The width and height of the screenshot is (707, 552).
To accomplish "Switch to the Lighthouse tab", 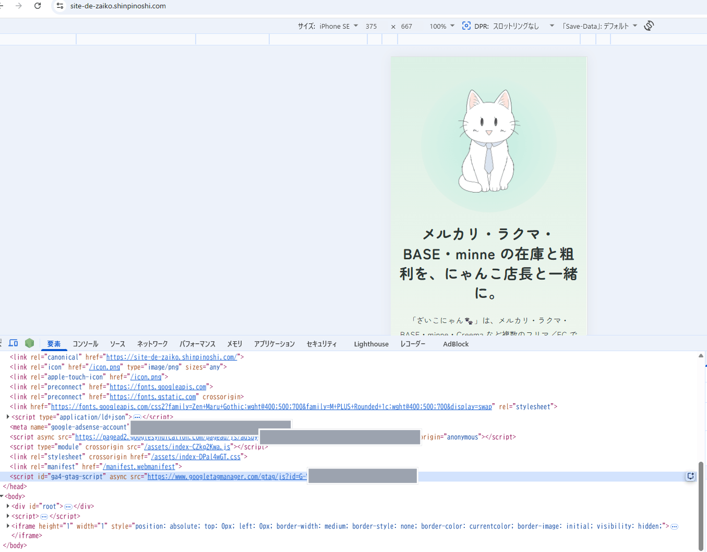I will (371, 344).
